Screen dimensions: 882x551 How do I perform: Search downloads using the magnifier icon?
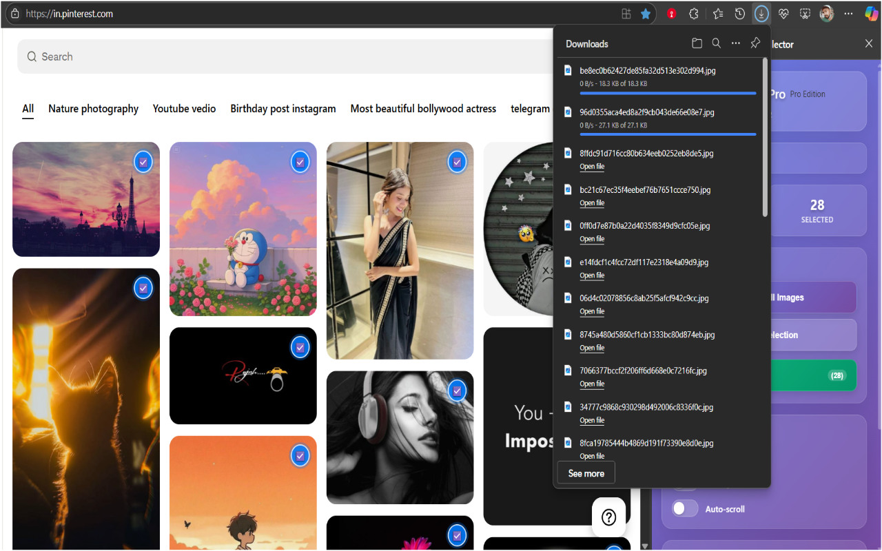coord(717,43)
